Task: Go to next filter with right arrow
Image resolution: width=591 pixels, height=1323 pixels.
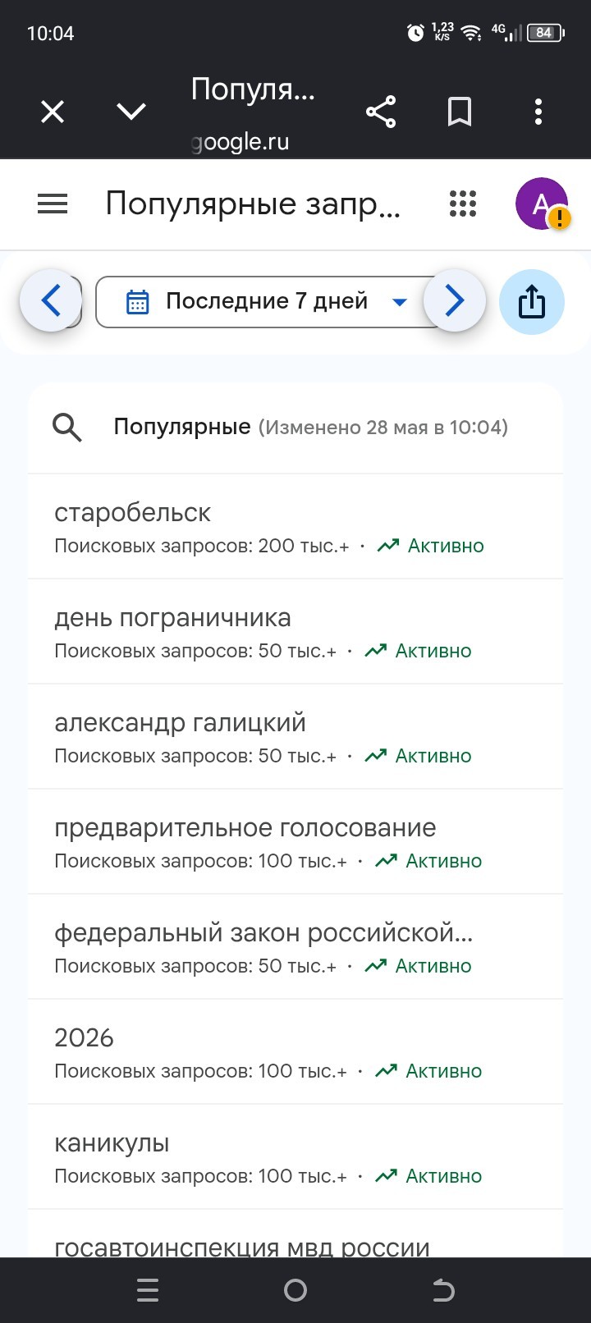Action: point(455,301)
